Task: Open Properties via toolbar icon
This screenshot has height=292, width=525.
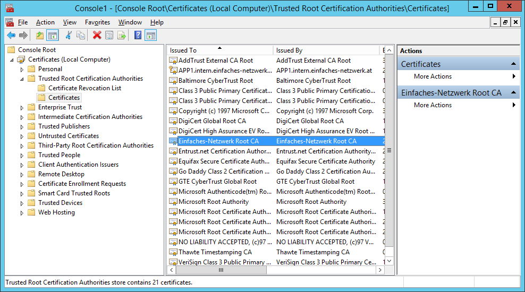Action: click(x=109, y=36)
